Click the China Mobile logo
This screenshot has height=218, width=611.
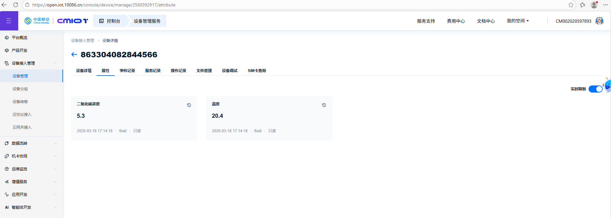click(37, 21)
